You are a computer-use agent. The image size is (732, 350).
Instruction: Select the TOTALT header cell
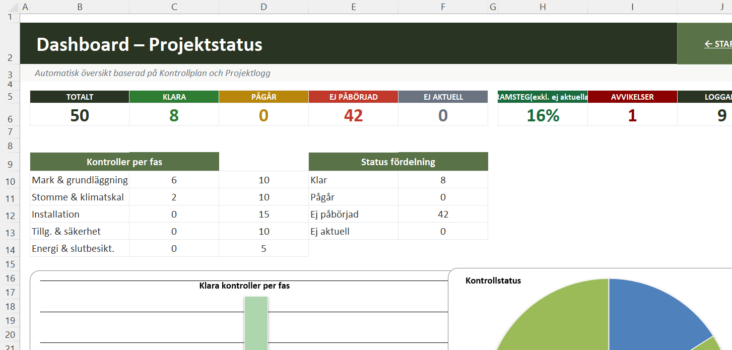[x=80, y=97]
